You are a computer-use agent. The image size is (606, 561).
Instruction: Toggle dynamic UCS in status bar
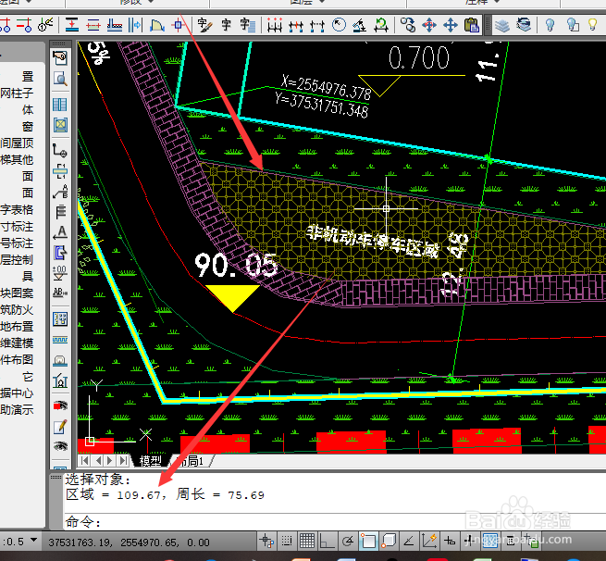429,541
